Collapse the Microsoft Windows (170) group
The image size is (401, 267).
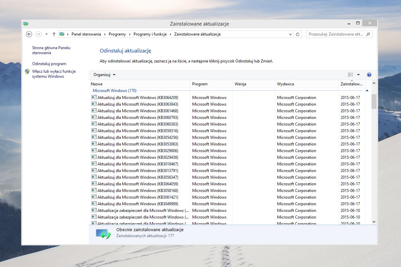(367, 91)
